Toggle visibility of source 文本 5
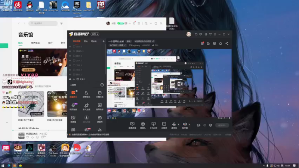The height and width of the screenshot is (168, 299). pyautogui.click(x=70, y=60)
